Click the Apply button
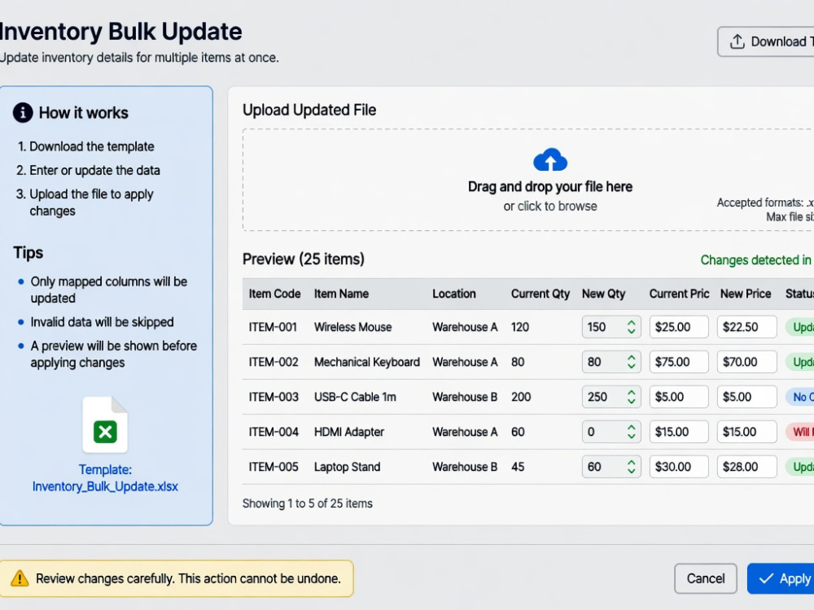Image resolution: width=814 pixels, height=610 pixels. click(x=781, y=578)
